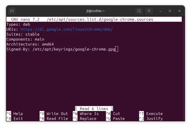Open a new terminal tab
Viewport: 191px width, 128px height.
(x=12, y=11)
